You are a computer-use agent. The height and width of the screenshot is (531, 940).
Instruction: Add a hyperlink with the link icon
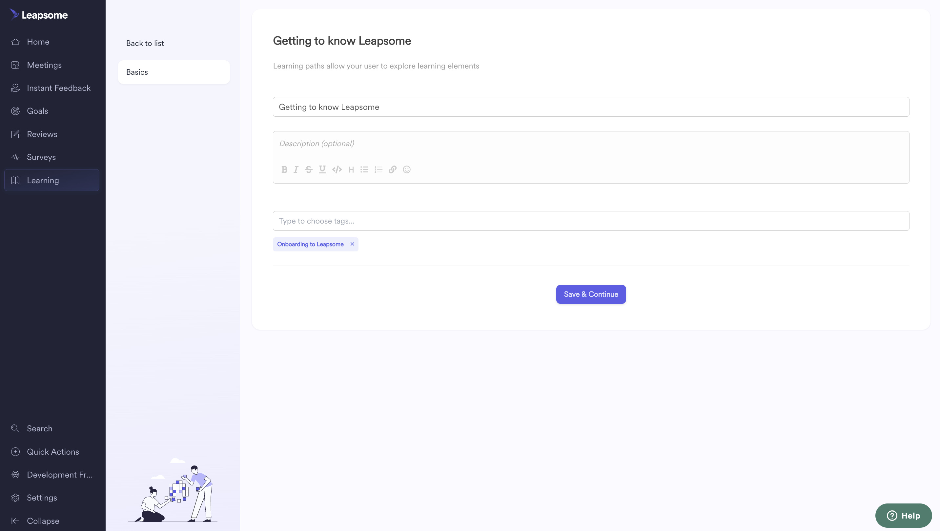(x=393, y=169)
